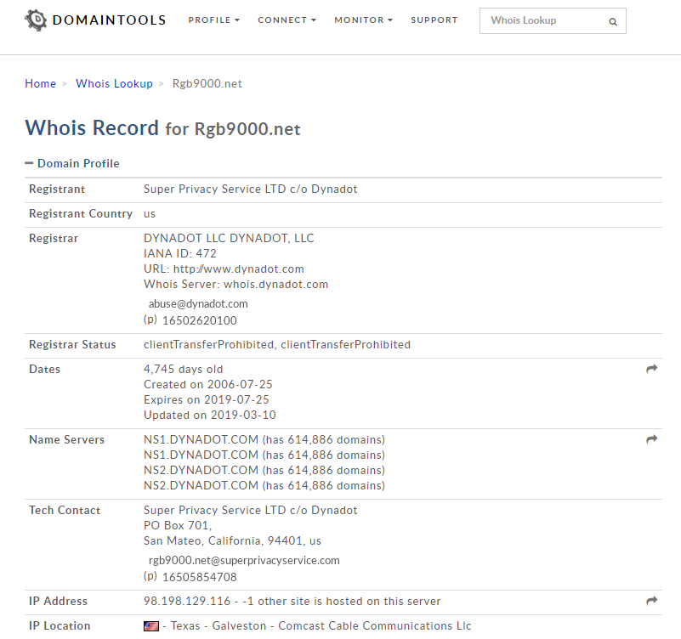The height and width of the screenshot is (639, 681).
Task: Click 'Updated on 2019-03-10' text
Action: pyautogui.click(x=210, y=415)
